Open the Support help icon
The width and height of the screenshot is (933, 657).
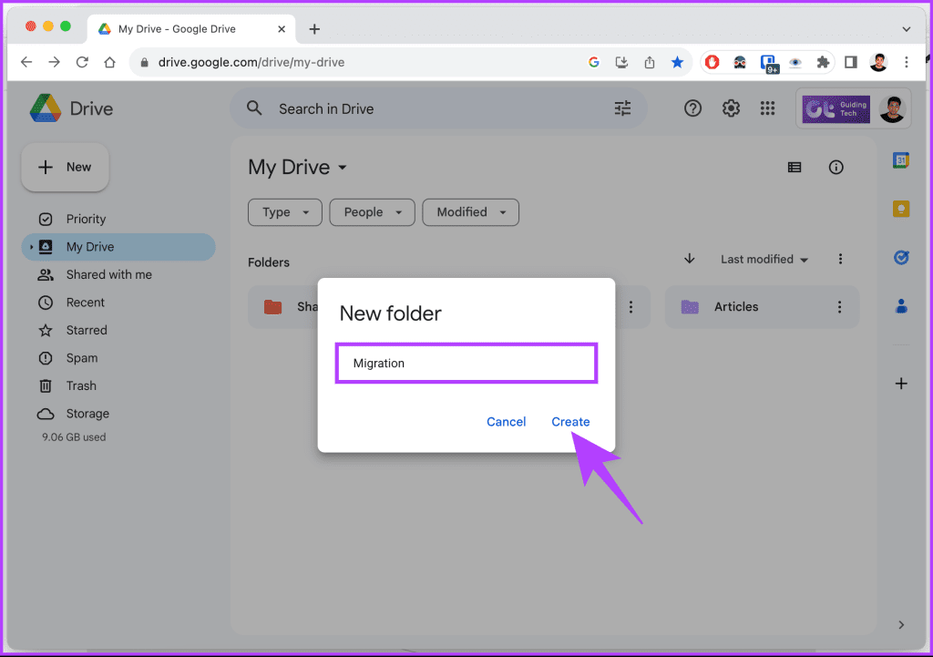[692, 108]
